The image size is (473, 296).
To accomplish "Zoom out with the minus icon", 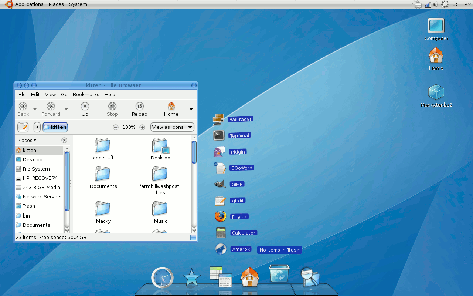I will click(x=116, y=127).
